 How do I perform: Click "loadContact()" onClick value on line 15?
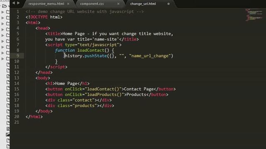(103, 89)
